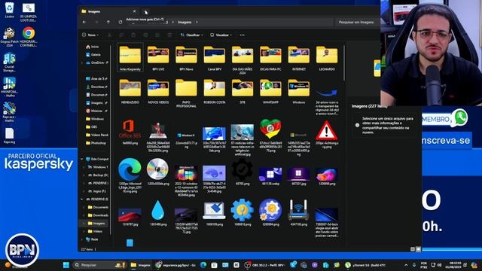Open Área de Trabalho quick access item
Screen dimensions: 482x271
click(x=96, y=78)
